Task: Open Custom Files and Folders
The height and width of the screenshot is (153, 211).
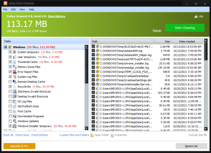Action: coord(74,135)
